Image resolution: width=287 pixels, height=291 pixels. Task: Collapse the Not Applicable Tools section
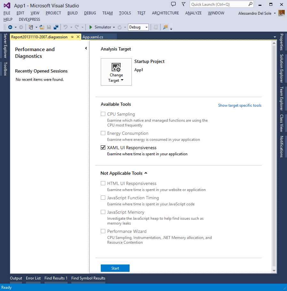(x=146, y=173)
